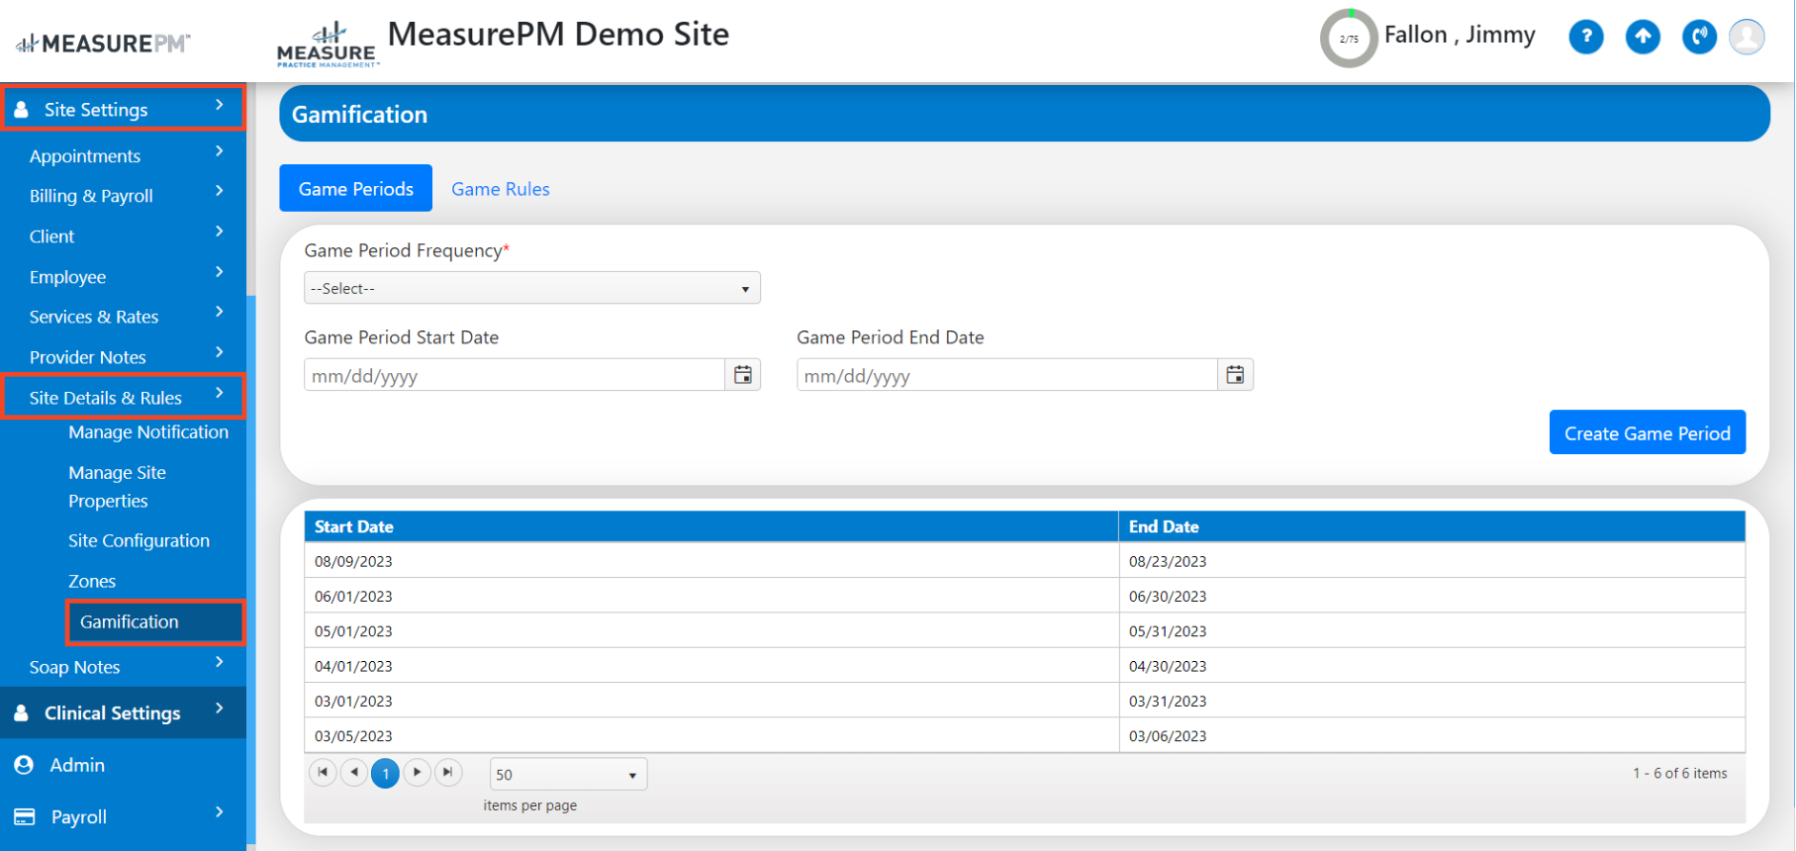
Task: Click the Payroll card icon in sidebar
Action: click(25, 816)
